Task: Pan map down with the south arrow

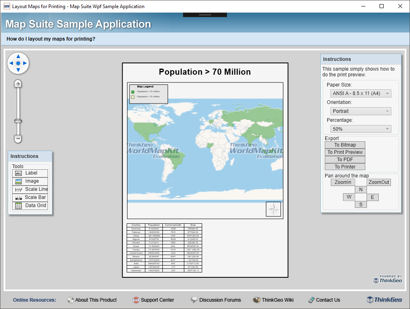Action: point(18,70)
